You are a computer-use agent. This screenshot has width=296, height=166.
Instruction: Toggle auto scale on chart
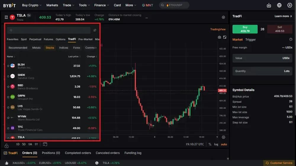click(224, 144)
